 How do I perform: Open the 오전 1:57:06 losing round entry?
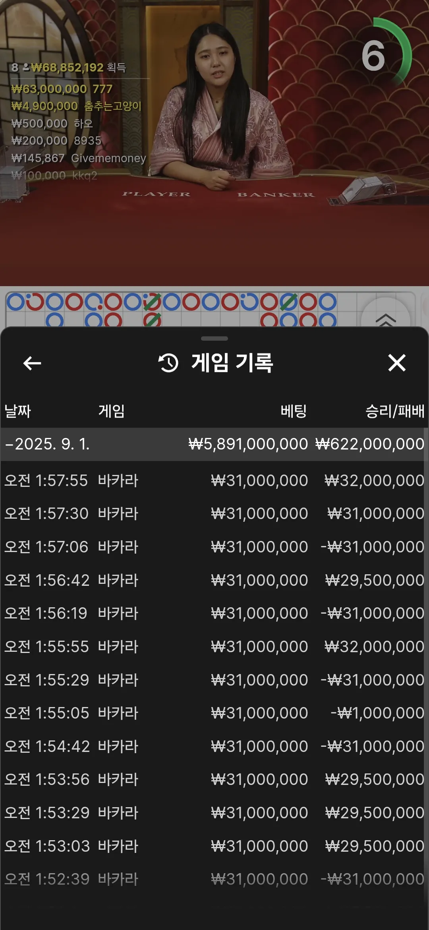[214, 547]
